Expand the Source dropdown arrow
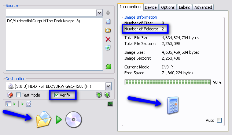The height and width of the screenshot is (135, 232). click(x=100, y=13)
